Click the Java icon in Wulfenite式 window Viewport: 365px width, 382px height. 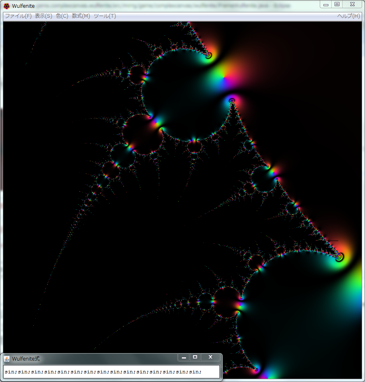point(7,359)
